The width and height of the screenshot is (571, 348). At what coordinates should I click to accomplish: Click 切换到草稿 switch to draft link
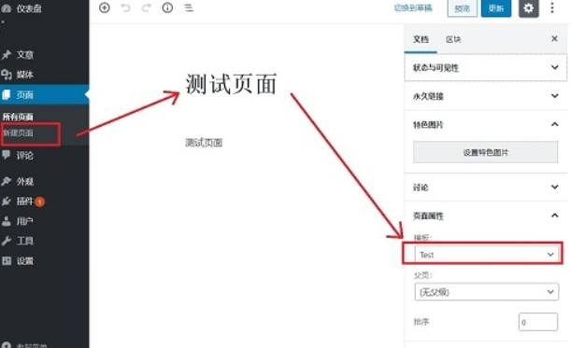pos(413,8)
